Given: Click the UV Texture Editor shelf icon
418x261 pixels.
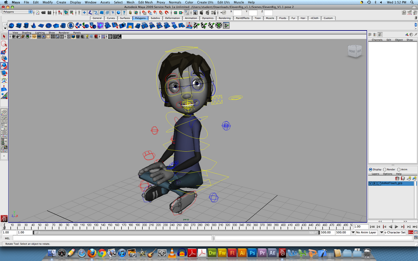Looking at the screenshot, I should coord(226,26).
